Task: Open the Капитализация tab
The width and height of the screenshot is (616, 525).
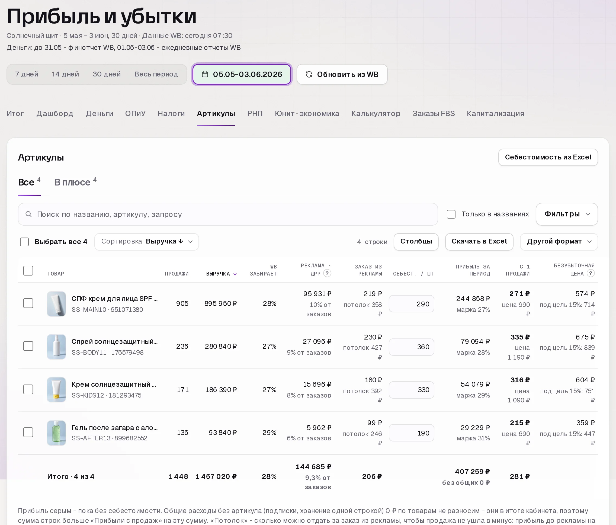Action: tap(495, 114)
